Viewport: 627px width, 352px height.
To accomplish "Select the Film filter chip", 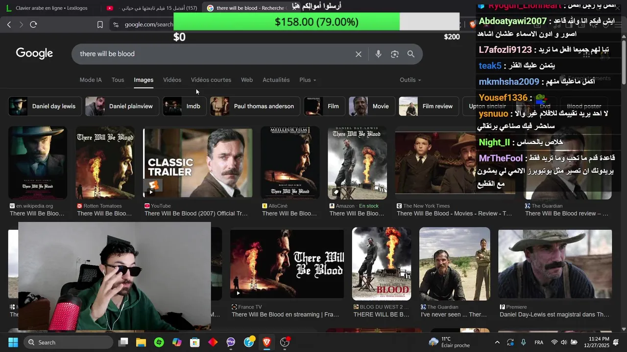I will [x=324, y=106].
